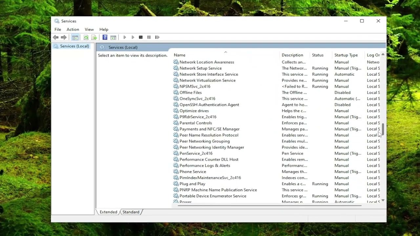Viewport: 420px width, 236px height.
Task: Open the Action menu
Action: 73,29
